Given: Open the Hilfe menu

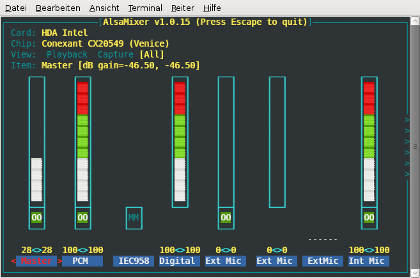Looking at the screenshot, I should click(212, 8).
